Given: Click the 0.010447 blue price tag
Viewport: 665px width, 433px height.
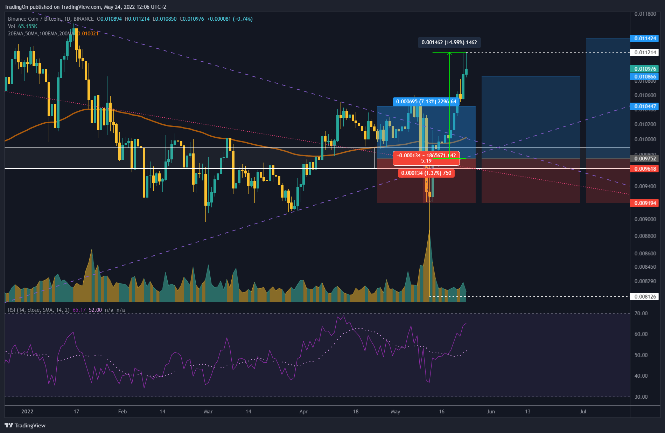Looking at the screenshot, I should pos(645,106).
